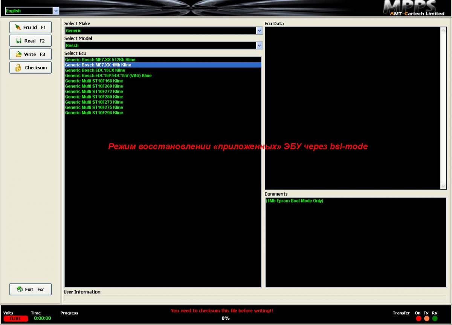Click the Bosch value in Select Model

click(x=72, y=46)
